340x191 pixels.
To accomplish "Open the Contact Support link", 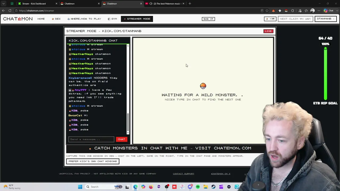I will click(184, 174).
